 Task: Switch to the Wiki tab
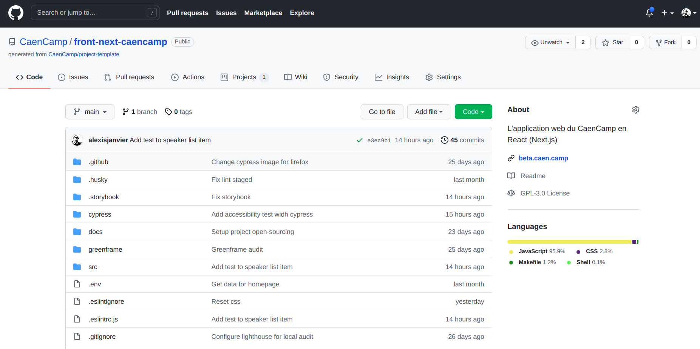tap(296, 77)
